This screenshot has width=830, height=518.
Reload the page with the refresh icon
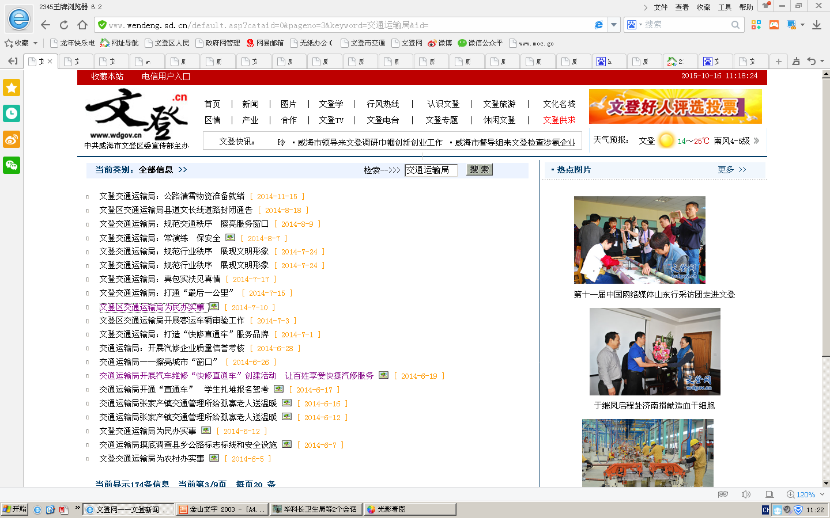pyautogui.click(x=64, y=25)
